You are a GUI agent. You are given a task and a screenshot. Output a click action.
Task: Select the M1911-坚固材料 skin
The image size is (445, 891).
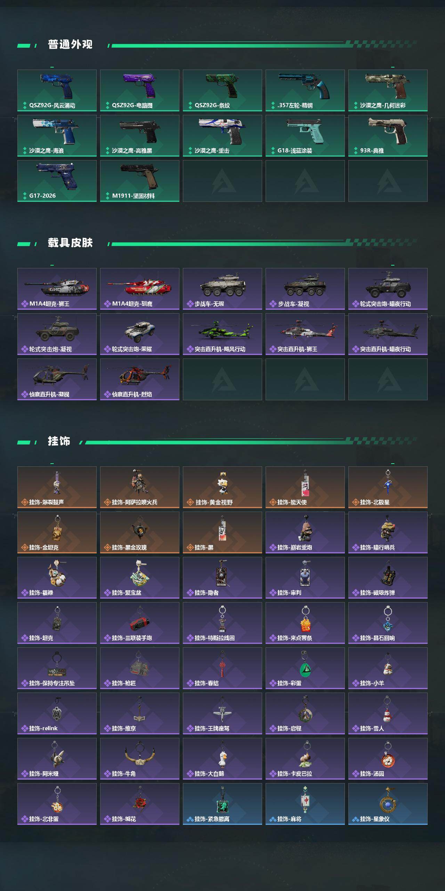pos(140,181)
